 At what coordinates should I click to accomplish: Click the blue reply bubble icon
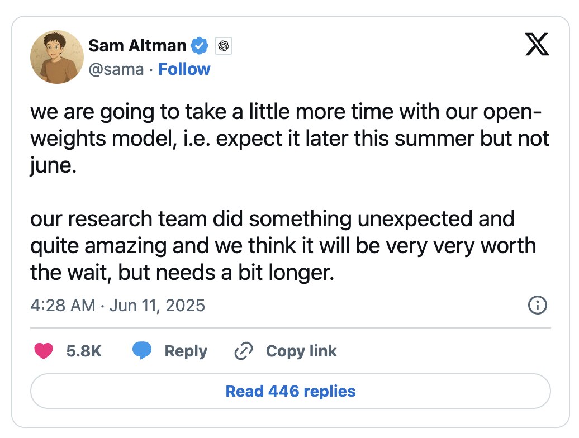(x=142, y=351)
